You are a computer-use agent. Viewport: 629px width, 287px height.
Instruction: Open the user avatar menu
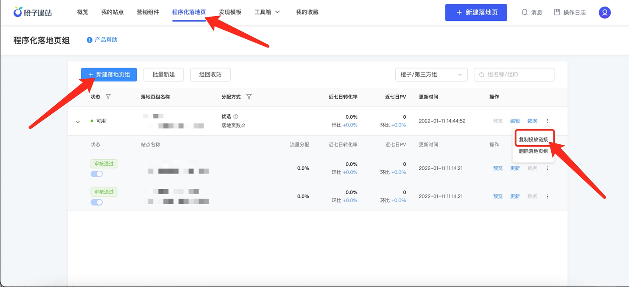coord(605,13)
